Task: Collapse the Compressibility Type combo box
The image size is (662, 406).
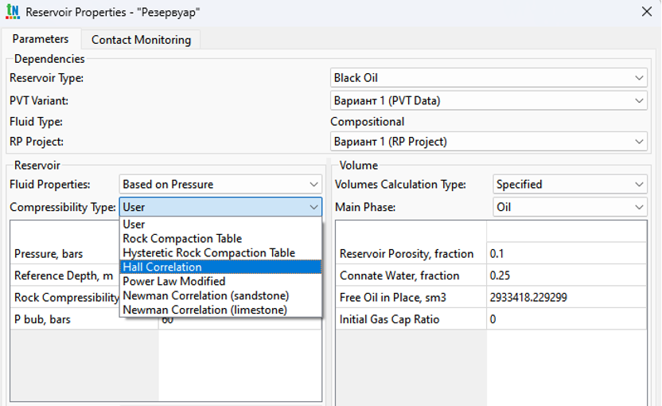Action: click(x=220, y=207)
